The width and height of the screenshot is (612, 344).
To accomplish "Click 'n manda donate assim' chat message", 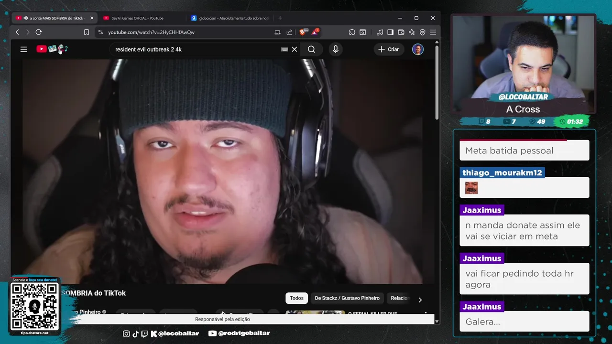I will [x=524, y=231].
